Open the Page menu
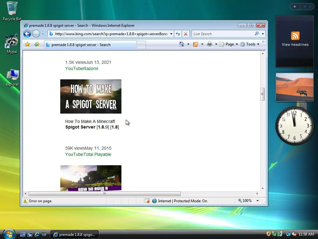 pos(229,44)
